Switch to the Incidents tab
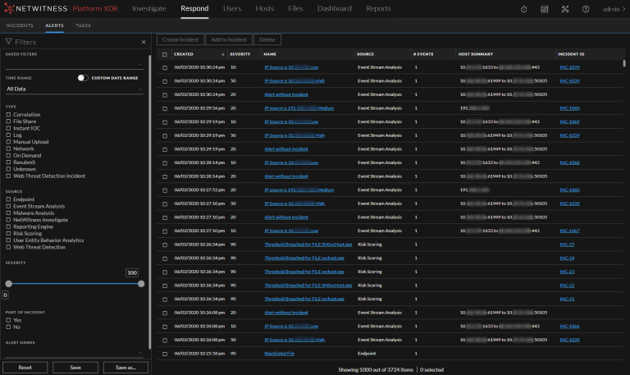Image resolution: width=630 pixels, height=375 pixels. click(x=20, y=25)
